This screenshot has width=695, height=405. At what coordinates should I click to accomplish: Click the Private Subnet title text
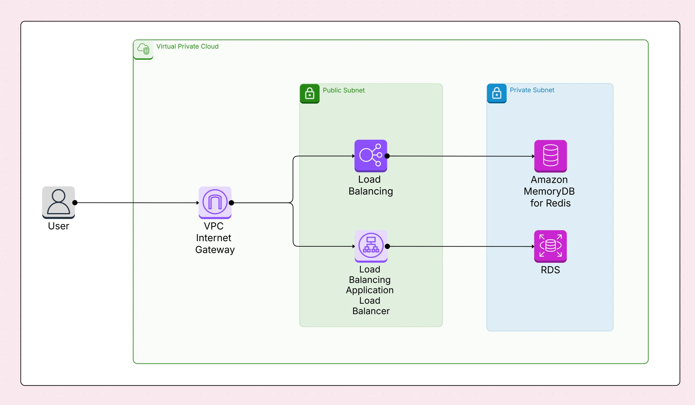tap(532, 90)
